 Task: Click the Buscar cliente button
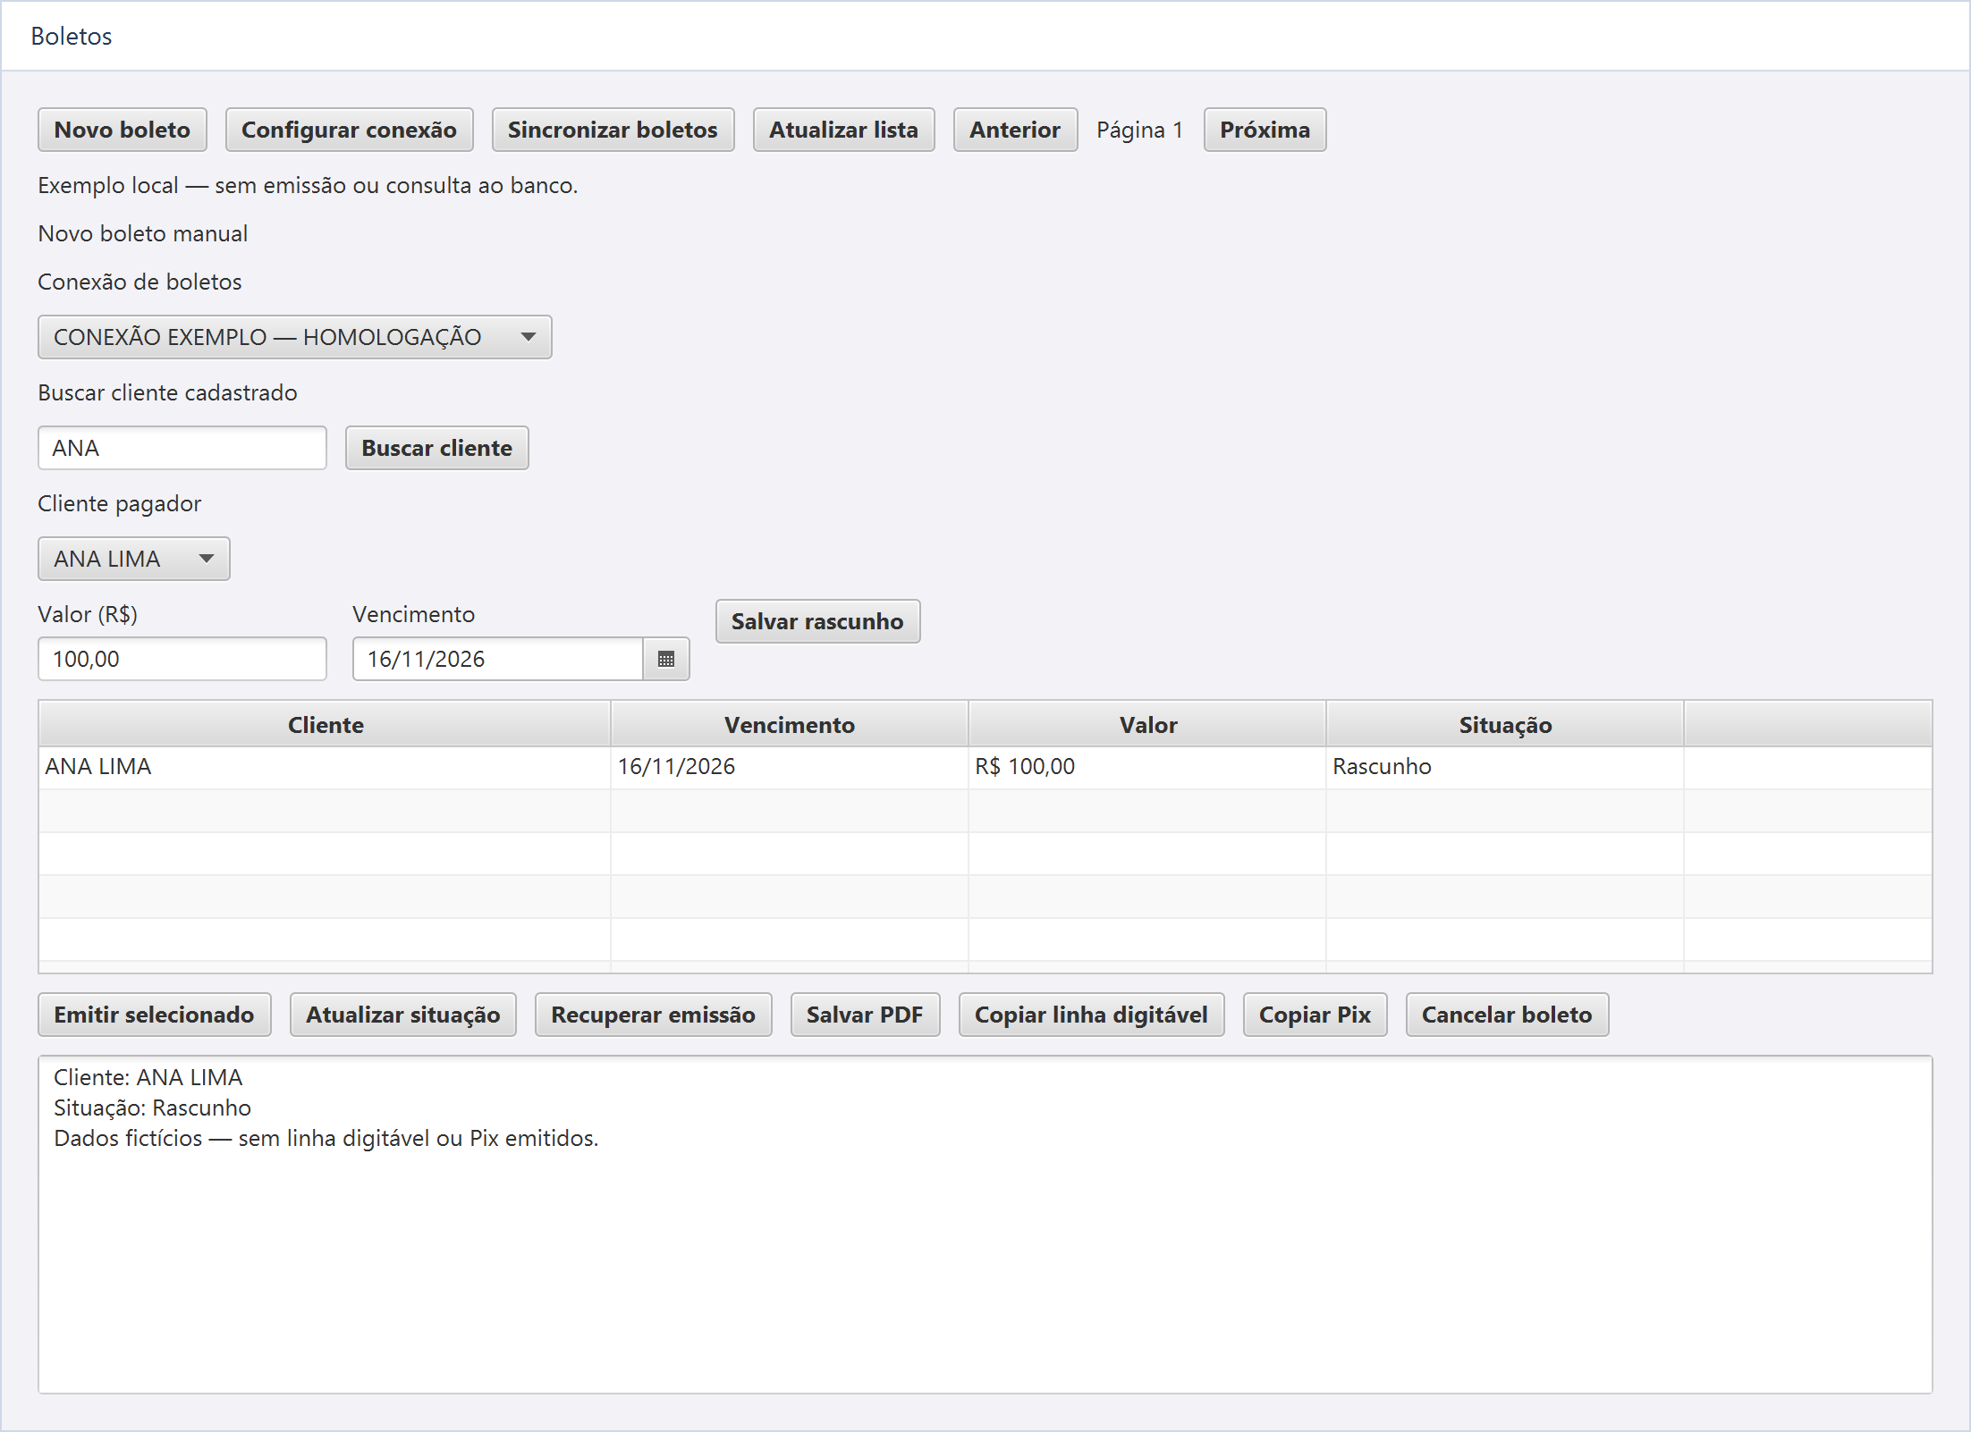click(x=436, y=448)
